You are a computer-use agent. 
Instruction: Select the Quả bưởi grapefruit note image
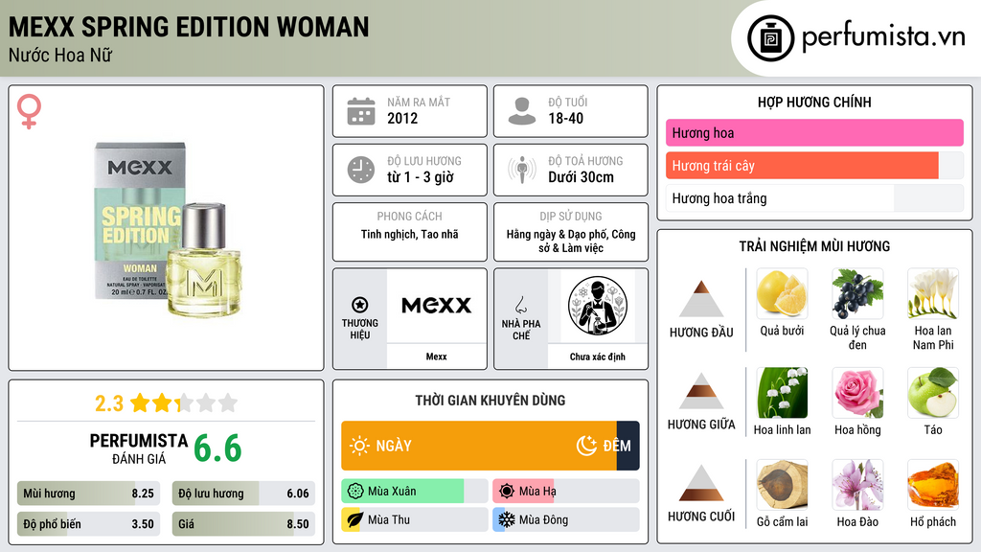click(x=782, y=293)
